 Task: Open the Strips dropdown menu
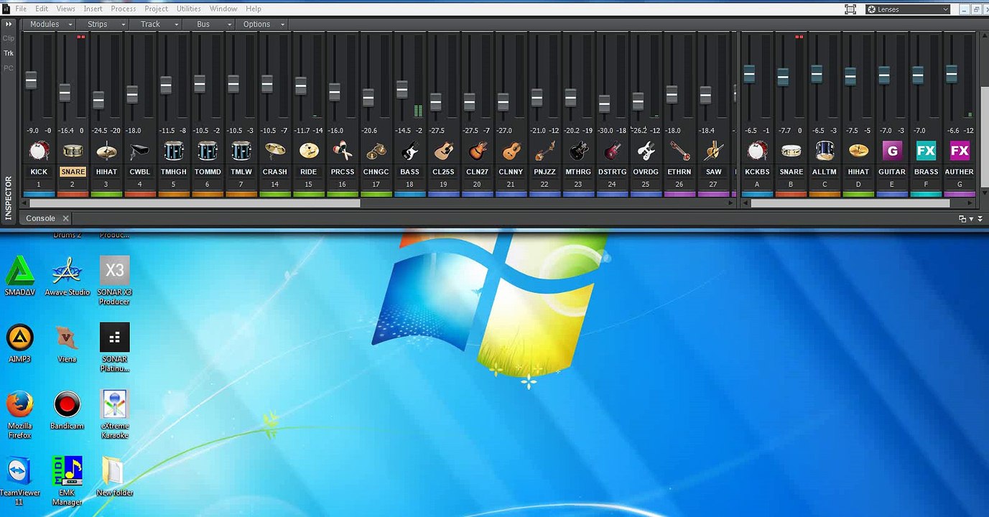(x=103, y=24)
